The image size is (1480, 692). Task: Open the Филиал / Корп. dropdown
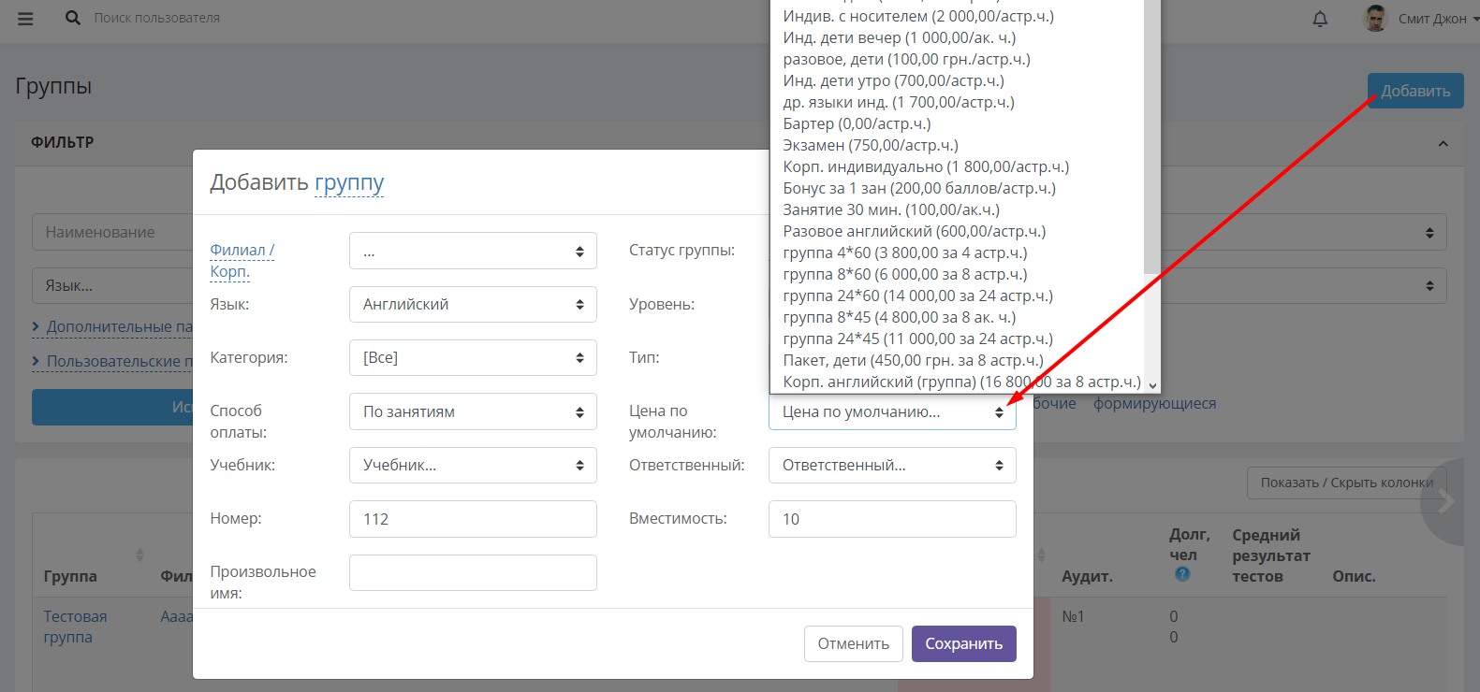(473, 251)
